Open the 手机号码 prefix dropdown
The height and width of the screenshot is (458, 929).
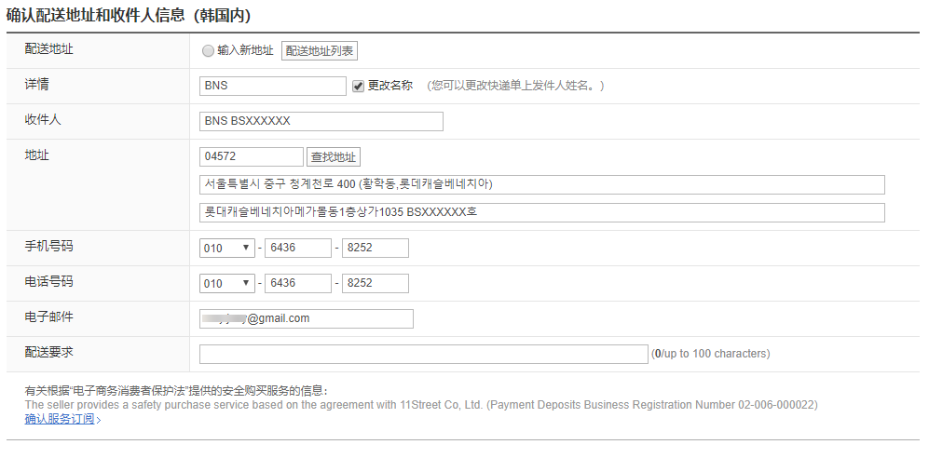point(227,248)
